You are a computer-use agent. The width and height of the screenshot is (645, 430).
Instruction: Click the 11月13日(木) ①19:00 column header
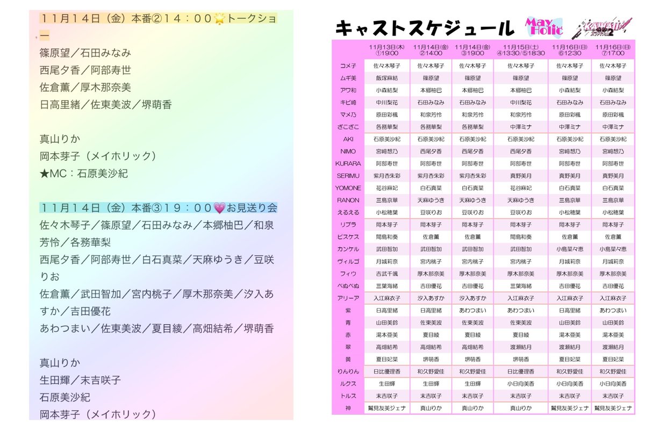tap(386, 49)
